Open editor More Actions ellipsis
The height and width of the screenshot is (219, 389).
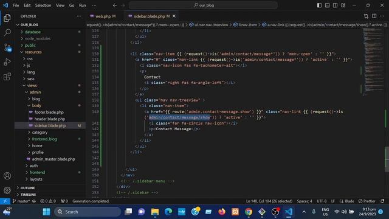click(382, 16)
